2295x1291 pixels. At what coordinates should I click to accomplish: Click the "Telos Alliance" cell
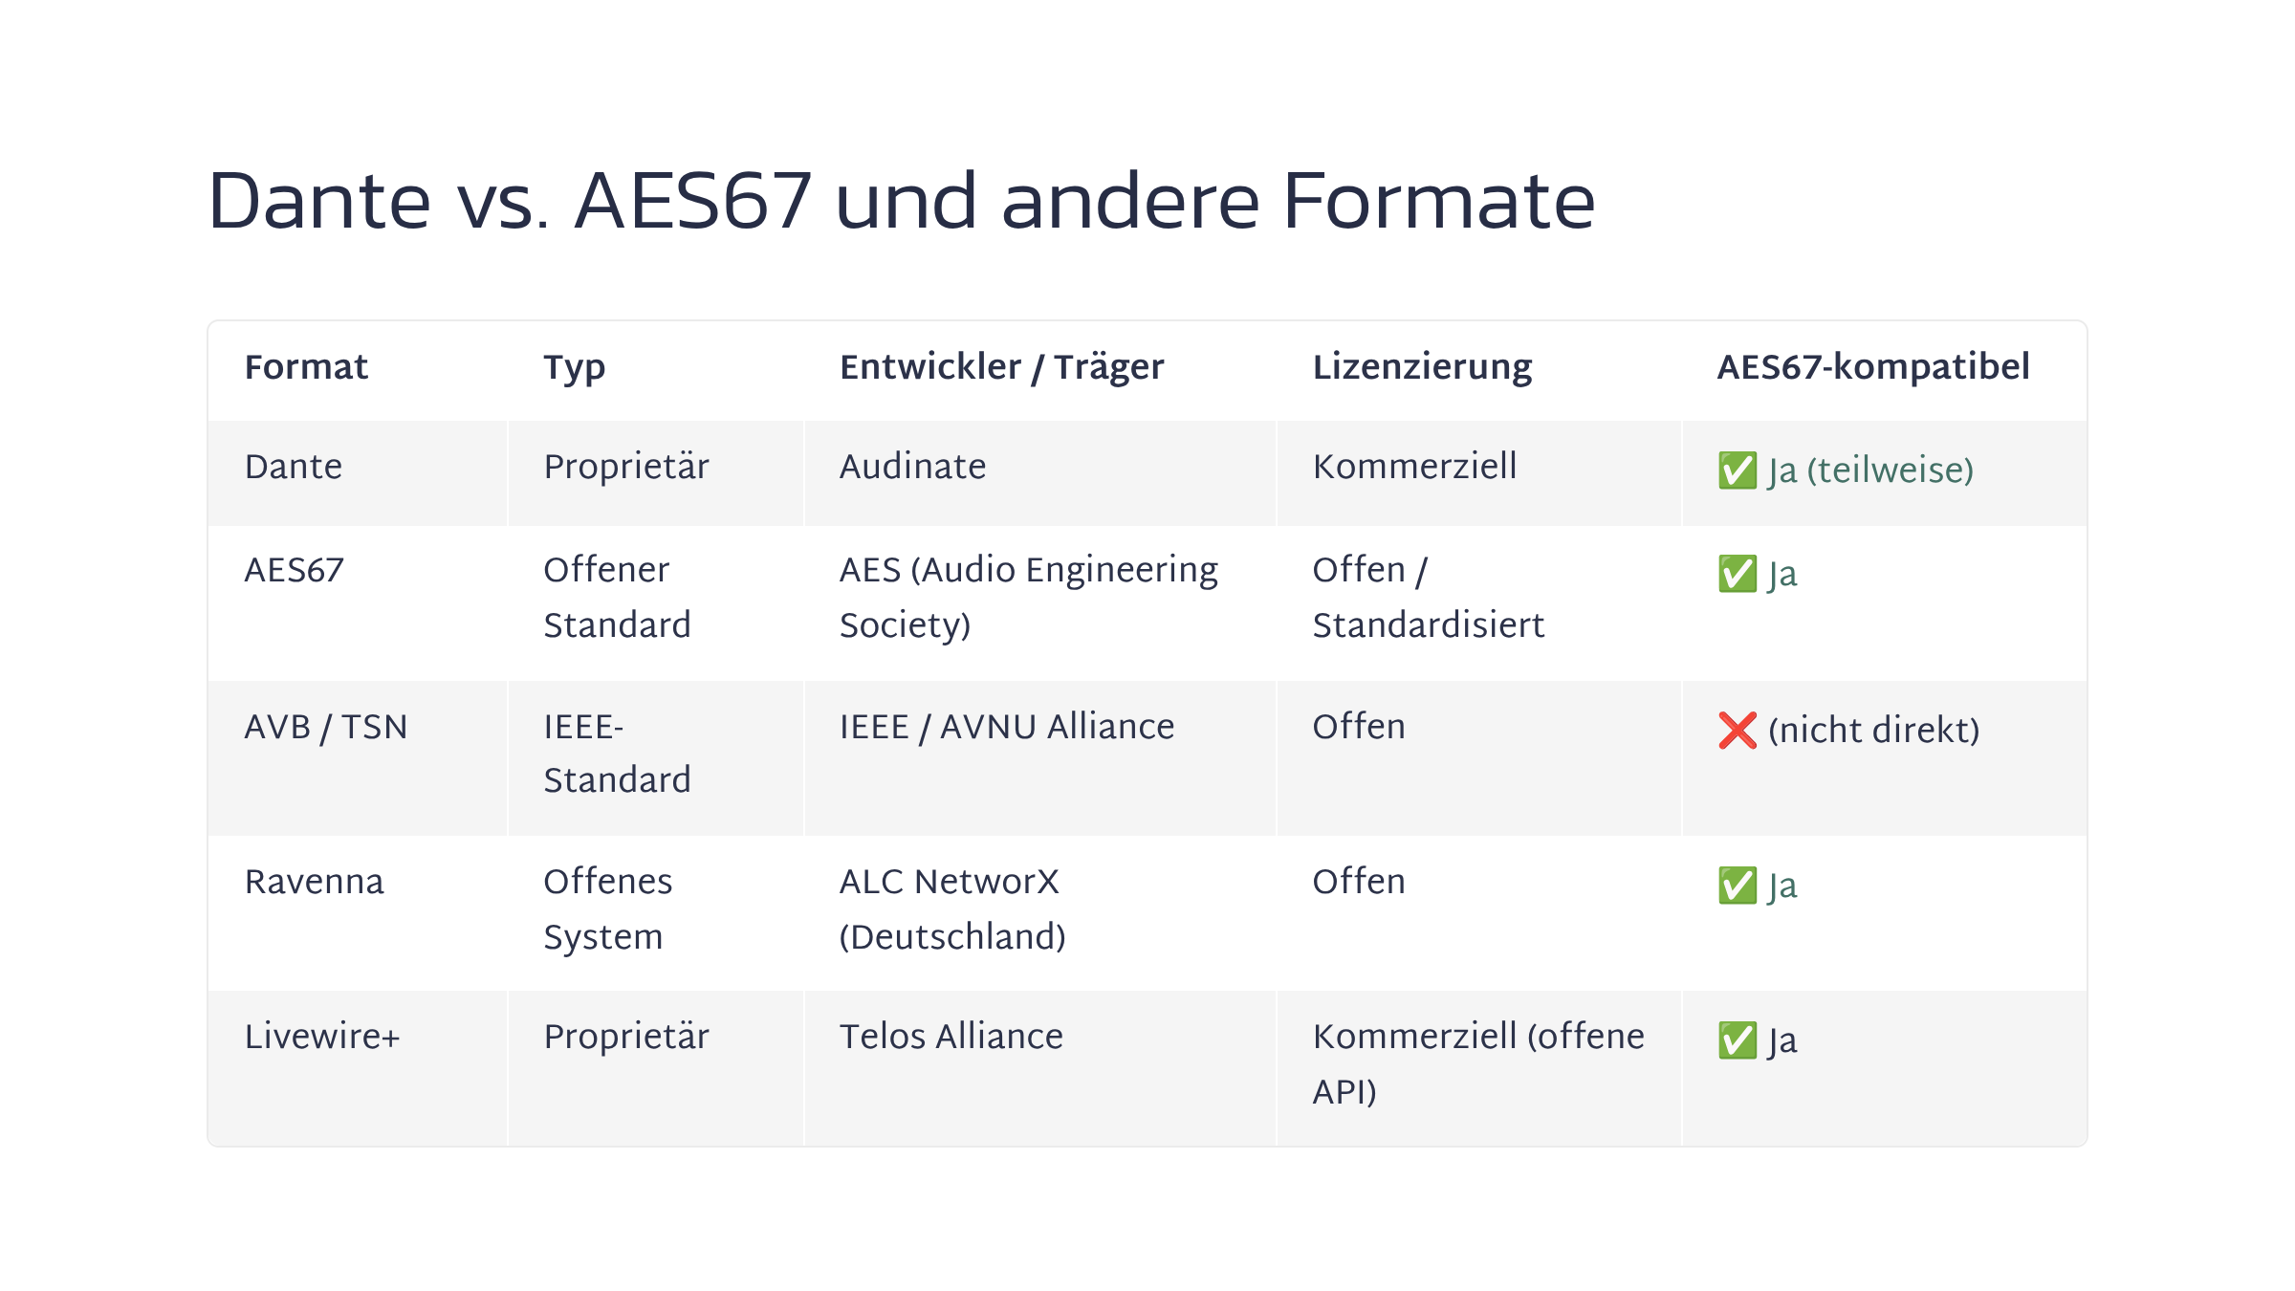951,1037
